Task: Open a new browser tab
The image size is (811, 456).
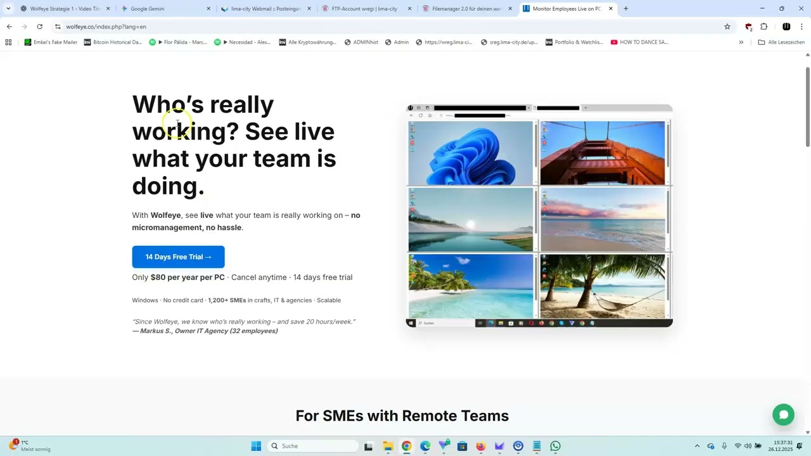Action: (626, 9)
